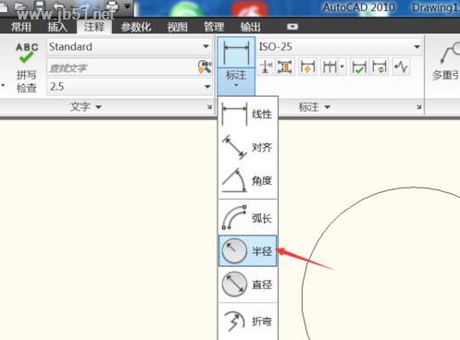Click the continue dimension icon
460x340 pixels.
(x=329, y=67)
